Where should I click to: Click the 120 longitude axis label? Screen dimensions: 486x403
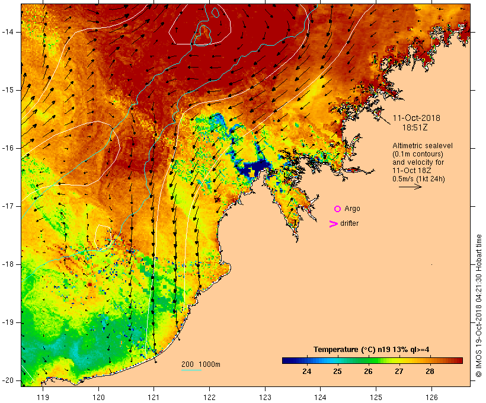tap(98, 398)
